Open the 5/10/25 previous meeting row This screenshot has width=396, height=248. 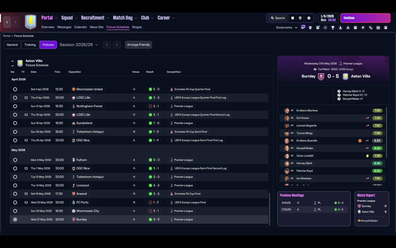[314, 203]
